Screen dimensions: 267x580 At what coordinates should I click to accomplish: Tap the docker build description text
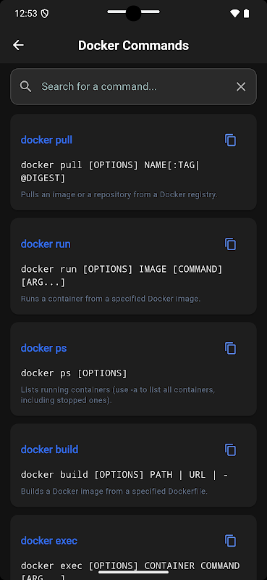click(114, 492)
